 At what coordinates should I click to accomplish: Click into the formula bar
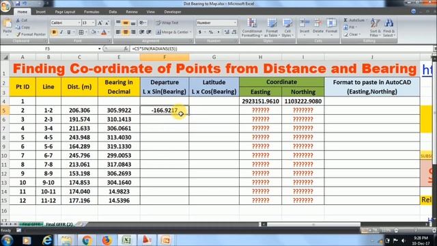click(281, 49)
